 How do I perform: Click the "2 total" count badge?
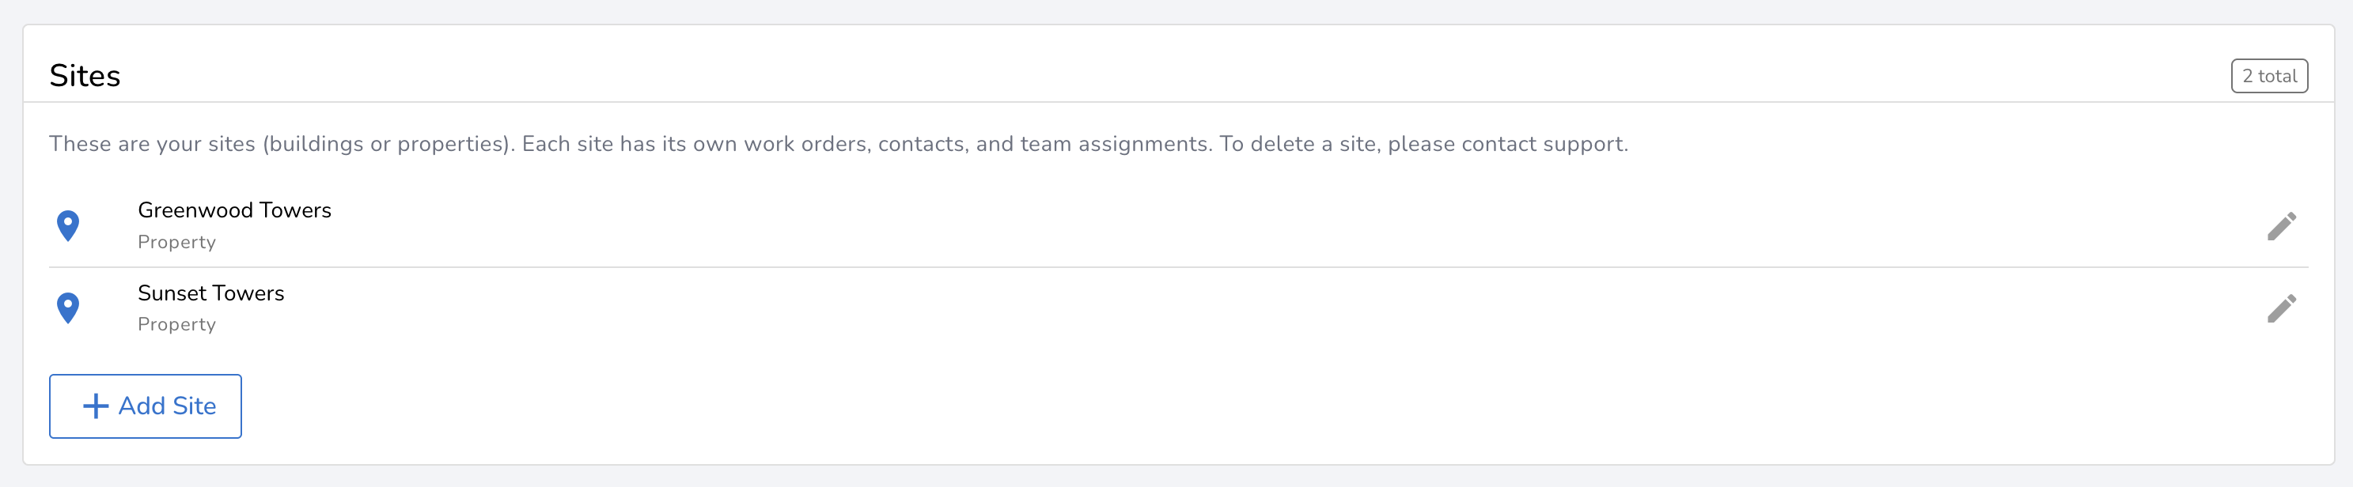2269,76
